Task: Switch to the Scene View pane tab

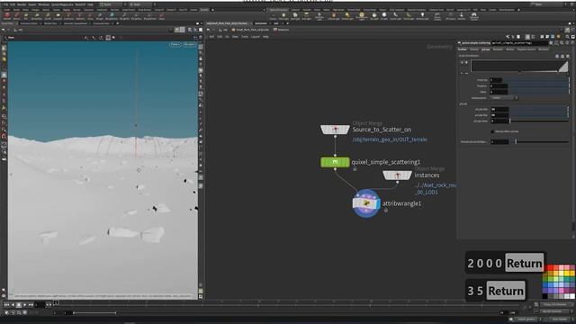Action: 8,23
